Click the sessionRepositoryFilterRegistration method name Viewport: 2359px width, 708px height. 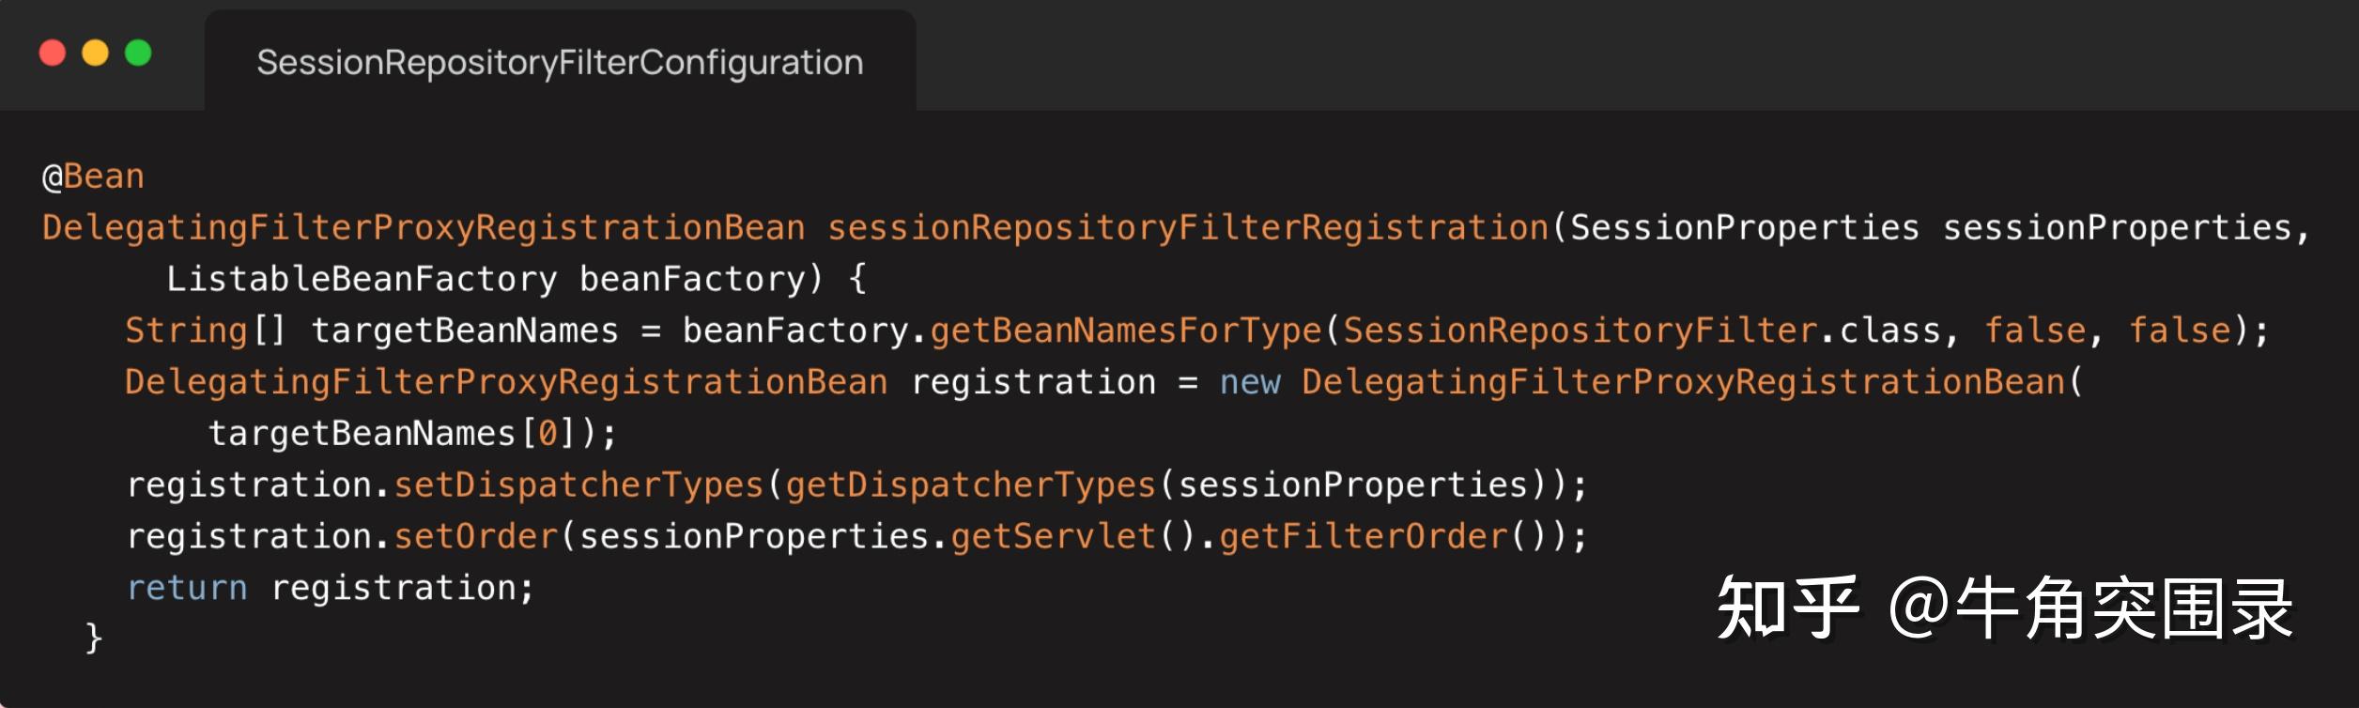1187,228
